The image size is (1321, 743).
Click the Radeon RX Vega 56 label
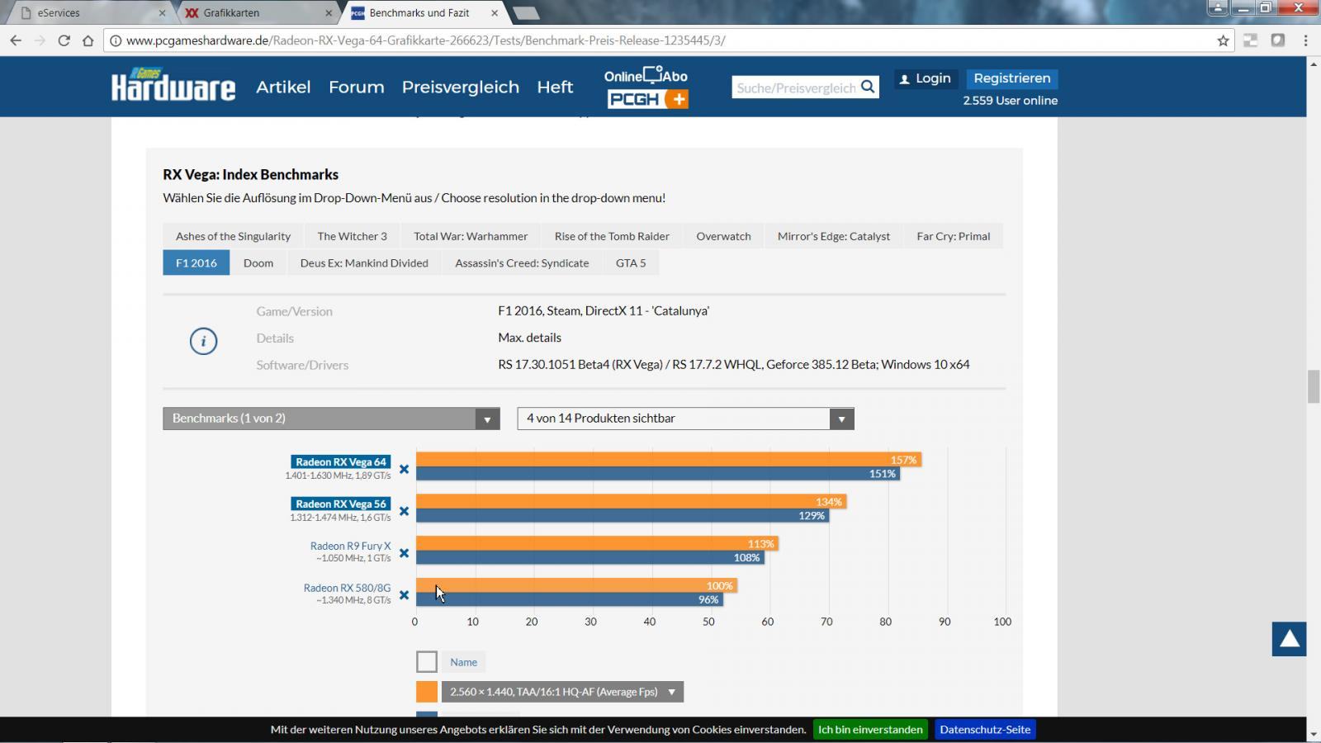pyautogui.click(x=341, y=504)
